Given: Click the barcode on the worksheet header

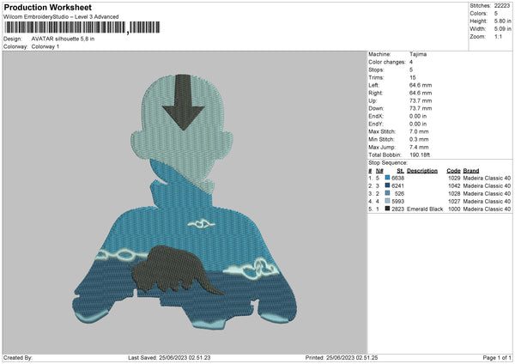Looking at the screenshot, I should [82, 27].
